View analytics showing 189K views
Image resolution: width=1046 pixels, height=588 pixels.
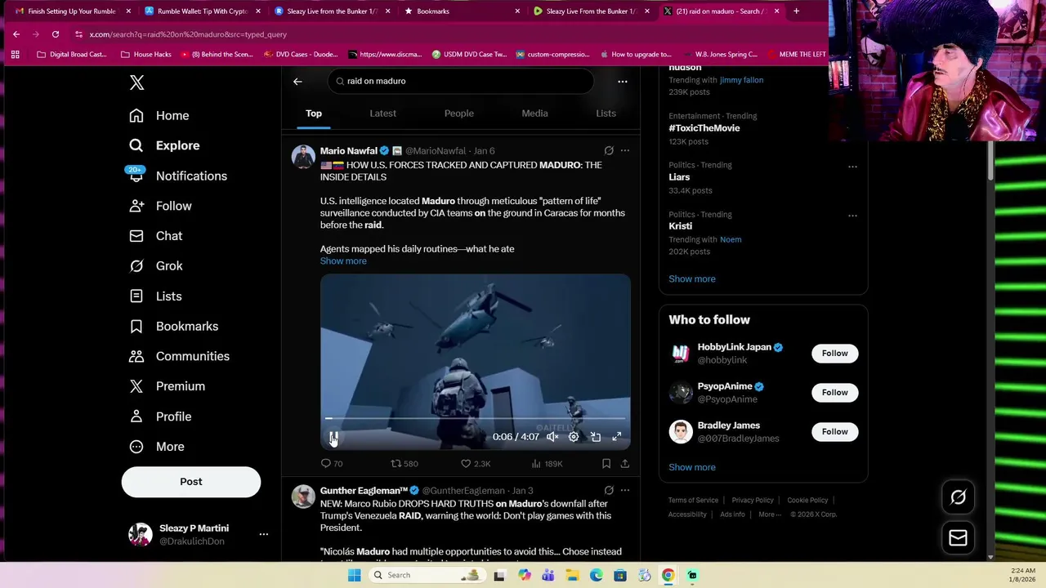[547, 463]
